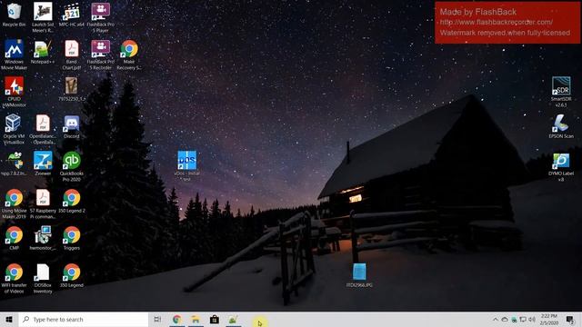Select the Notepad++ desktop shortcut
This screenshot has height=327, width=582.
click(x=43, y=52)
